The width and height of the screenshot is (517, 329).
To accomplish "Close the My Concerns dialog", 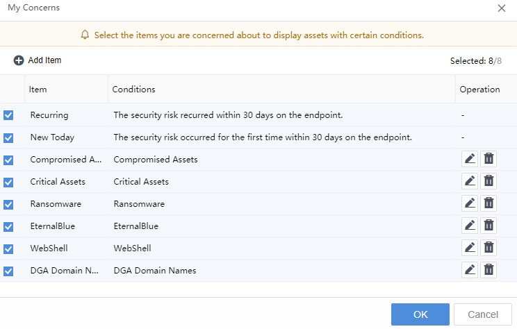I will (502, 8).
